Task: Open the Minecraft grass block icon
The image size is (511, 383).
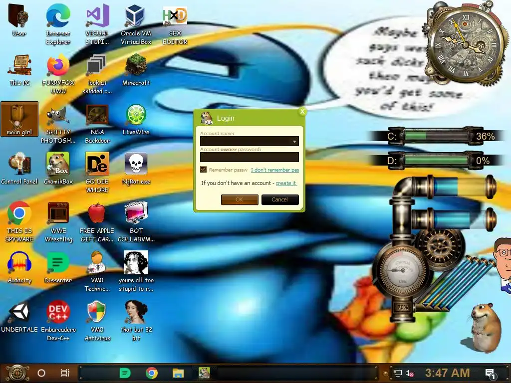Action: tap(136, 70)
